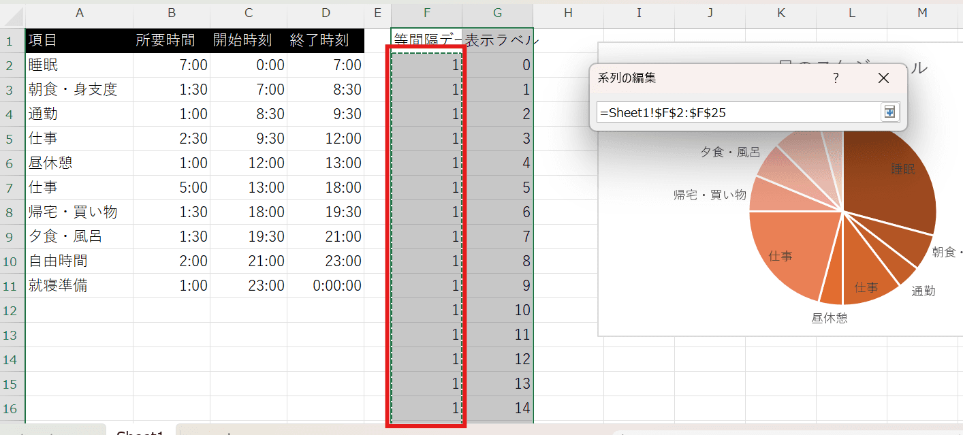Select column G header
Screen dimensions: 963x435
pyautogui.click(x=497, y=13)
